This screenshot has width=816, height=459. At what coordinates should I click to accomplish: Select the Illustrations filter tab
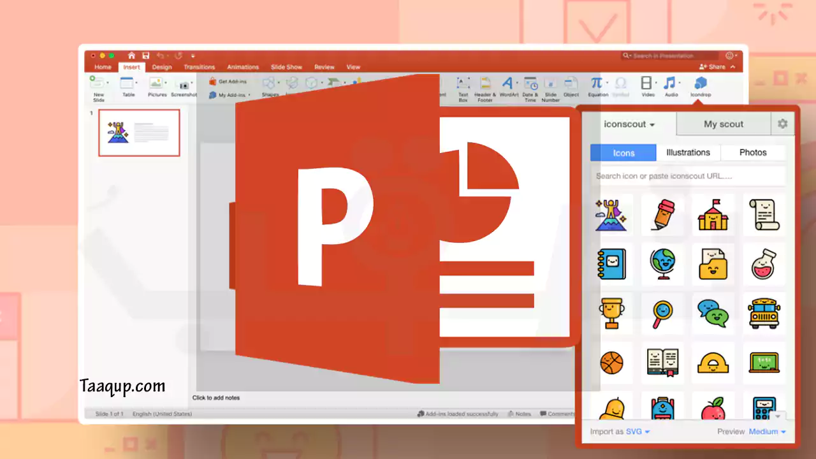click(688, 153)
